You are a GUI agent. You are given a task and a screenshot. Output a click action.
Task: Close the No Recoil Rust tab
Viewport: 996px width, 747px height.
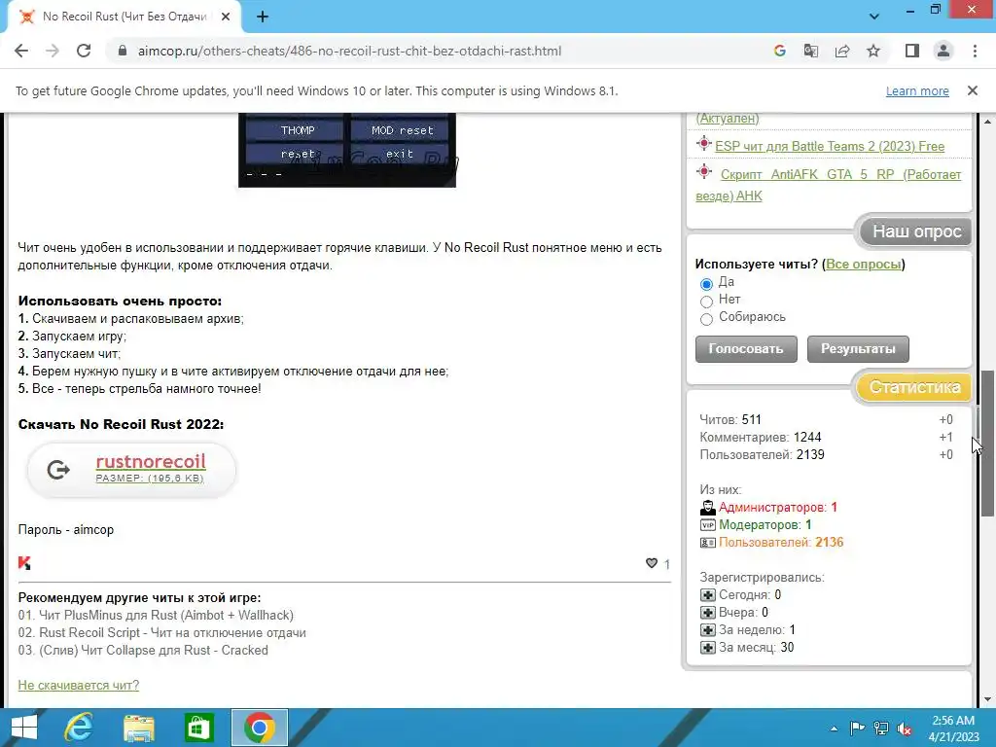click(226, 17)
